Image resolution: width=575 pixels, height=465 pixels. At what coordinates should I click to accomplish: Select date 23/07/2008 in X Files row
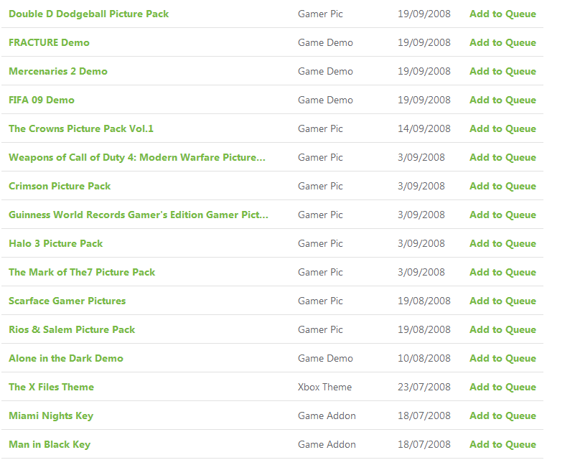tap(424, 387)
